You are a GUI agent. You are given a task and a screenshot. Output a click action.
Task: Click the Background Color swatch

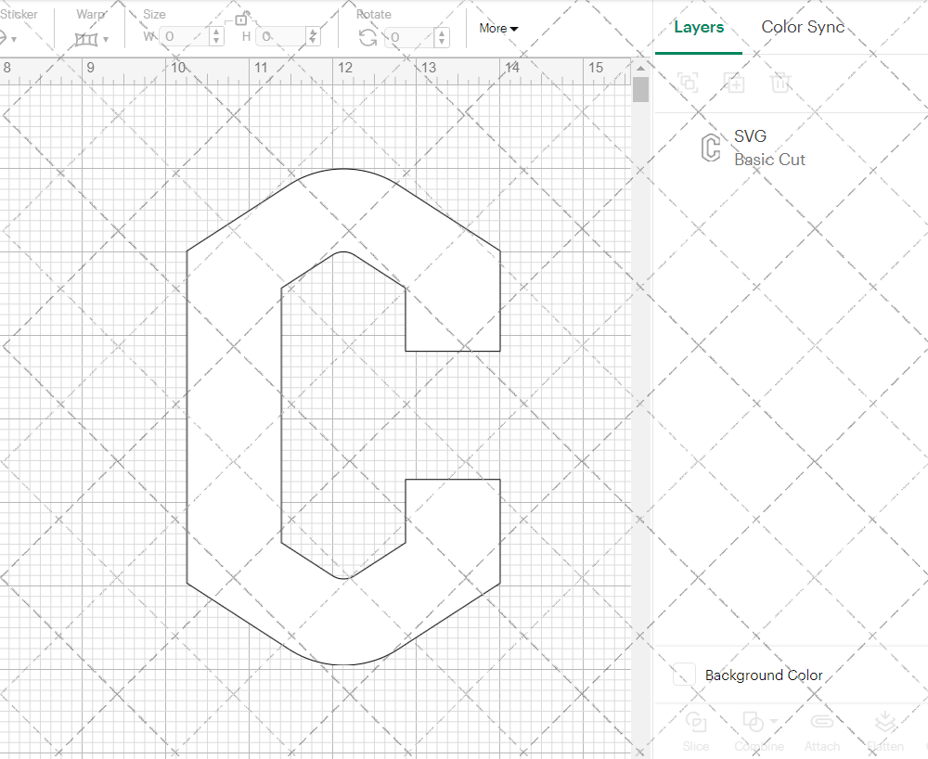click(684, 675)
